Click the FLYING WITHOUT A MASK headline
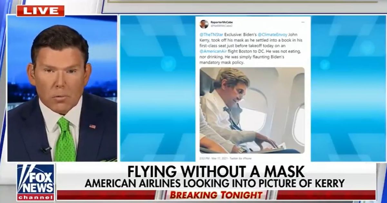387x203 pixels. coord(216,171)
